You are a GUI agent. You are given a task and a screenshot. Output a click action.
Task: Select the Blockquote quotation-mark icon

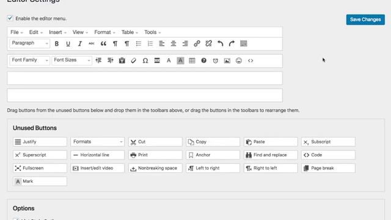tap(103, 43)
